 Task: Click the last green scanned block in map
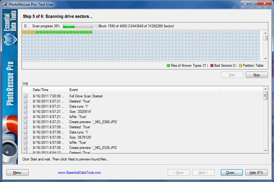coord(91,32)
